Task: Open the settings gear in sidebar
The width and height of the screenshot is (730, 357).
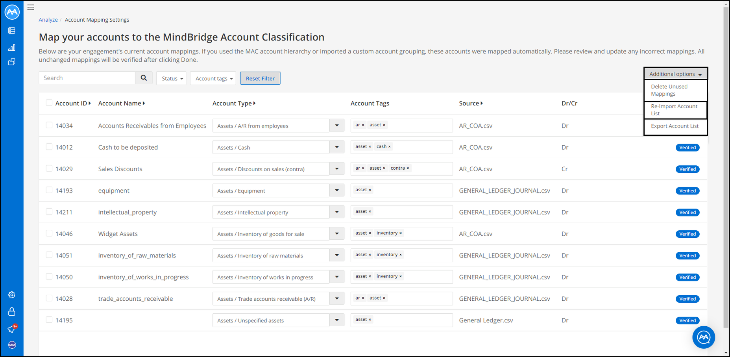Action: [x=12, y=295]
